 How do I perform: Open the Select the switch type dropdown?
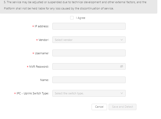[x=89, y=93]
